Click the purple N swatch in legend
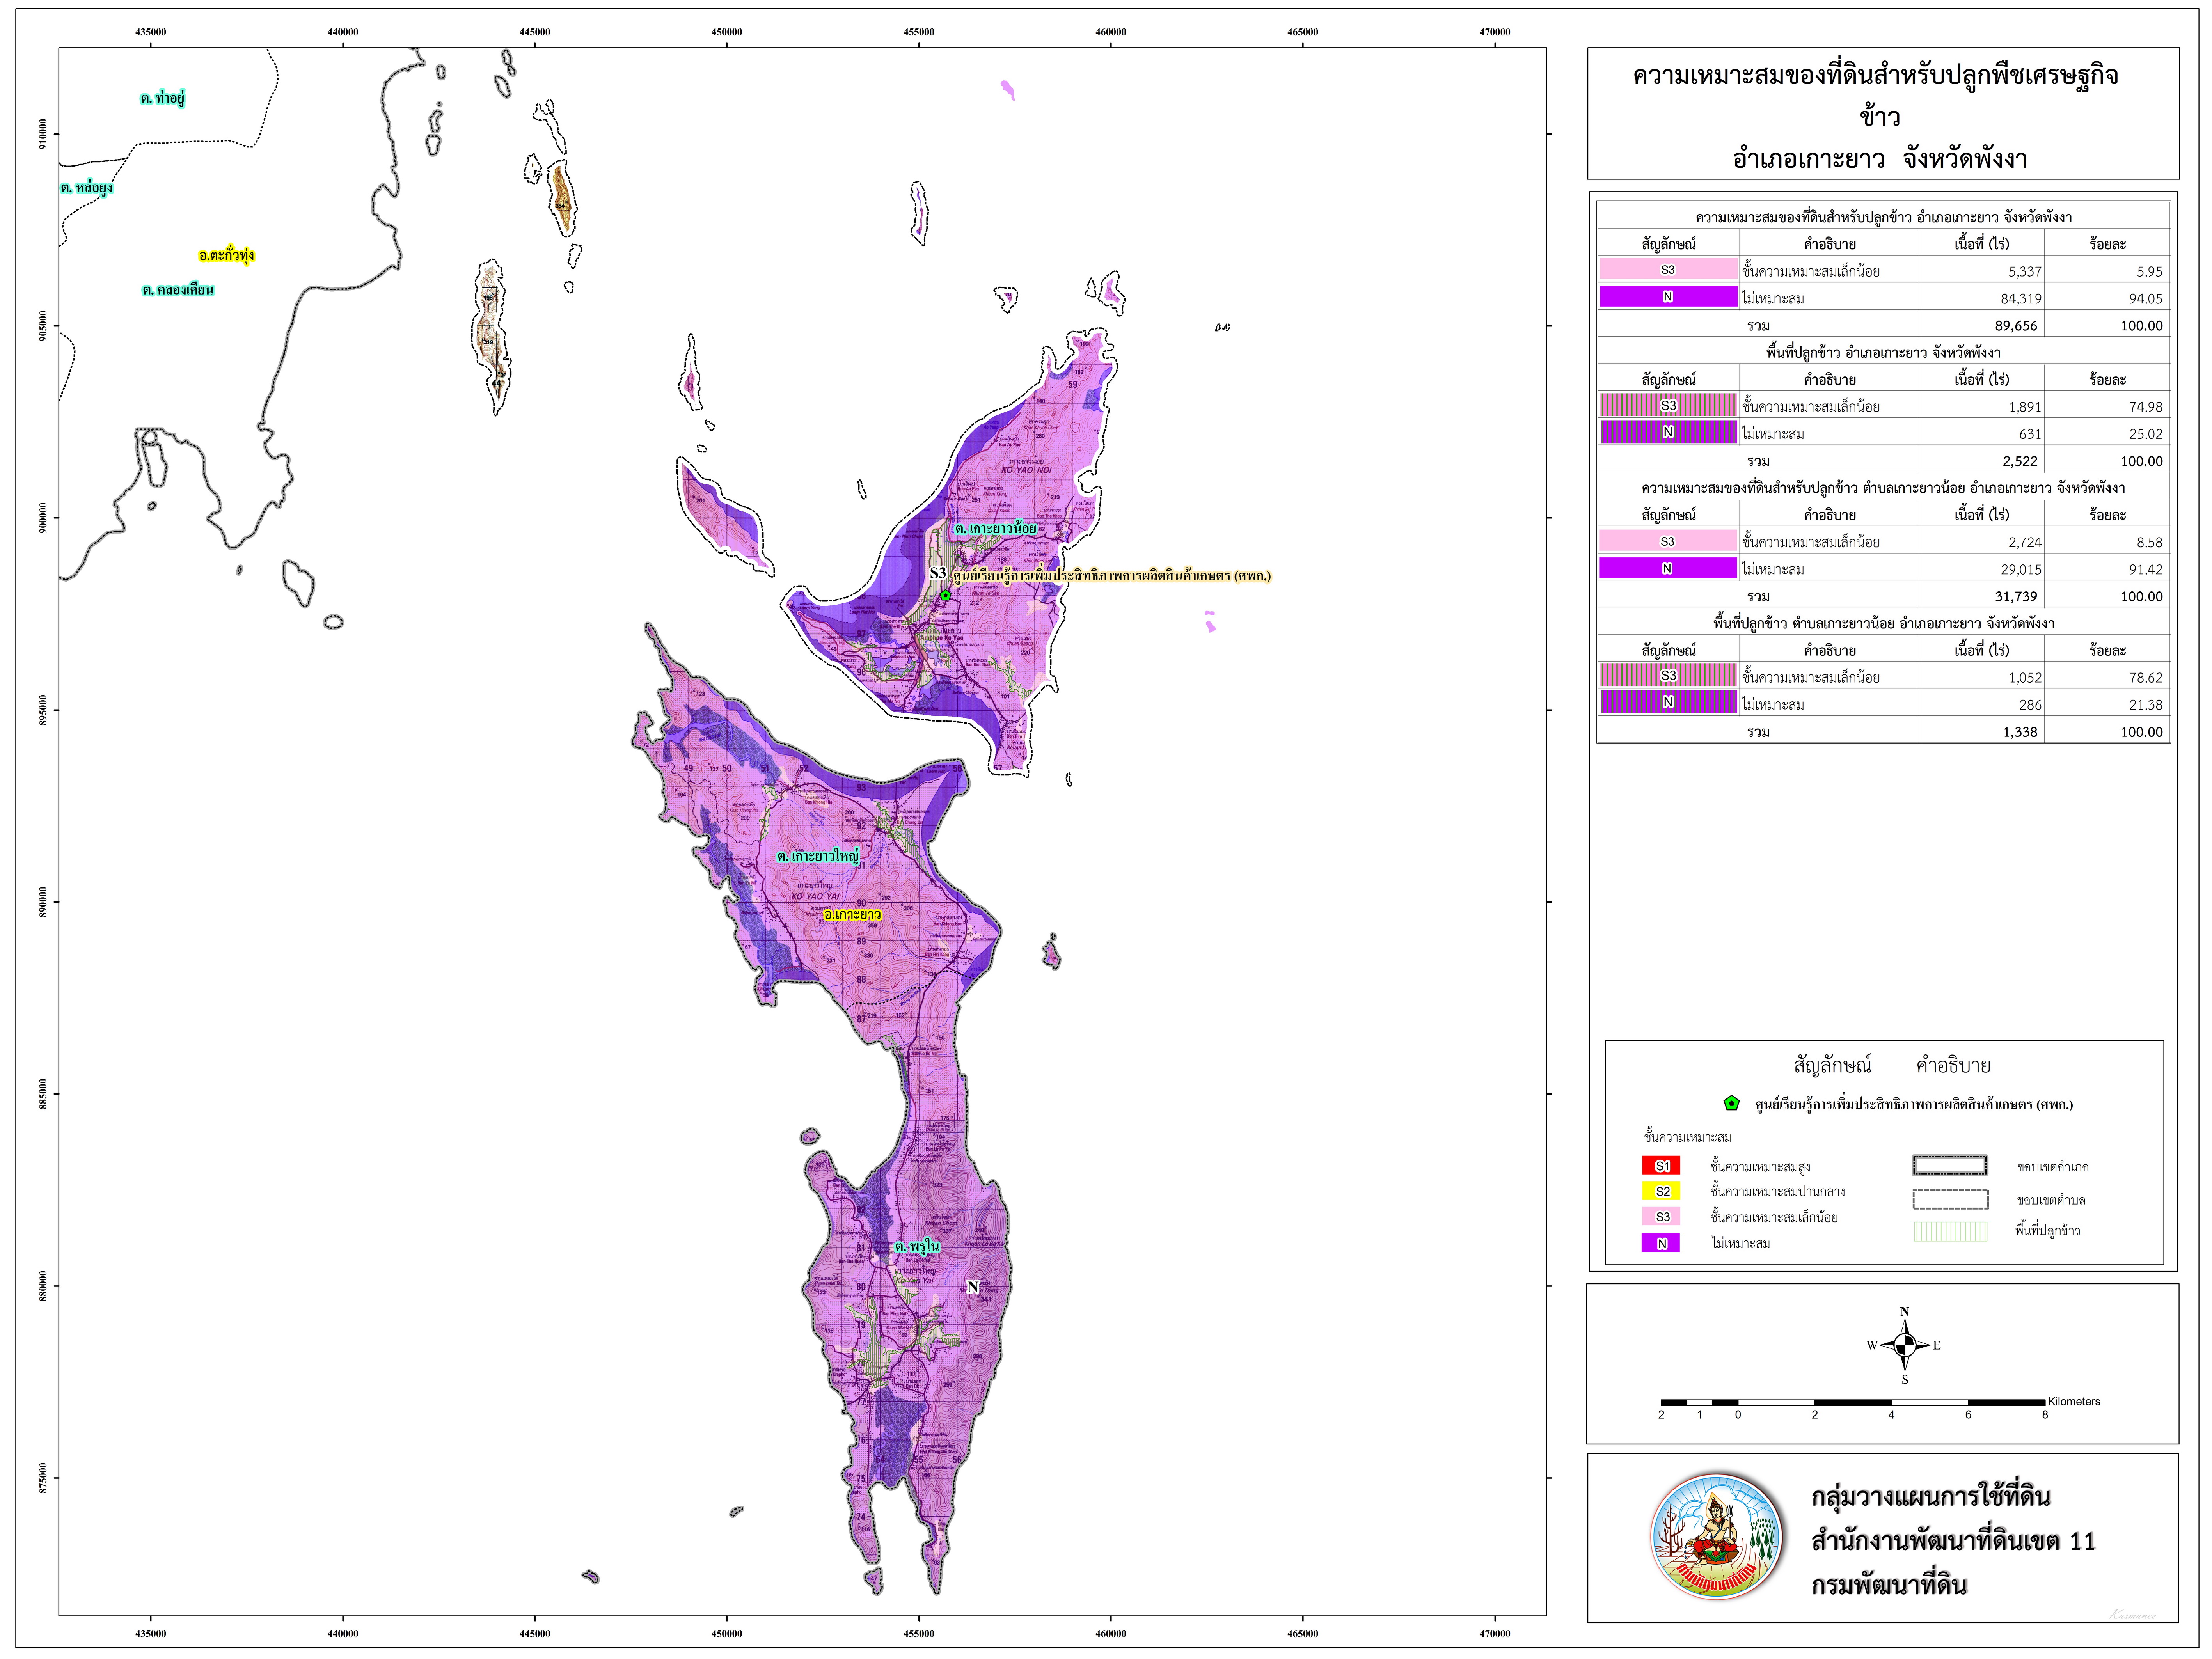2212x1659 pixels. point(1662,1244)
